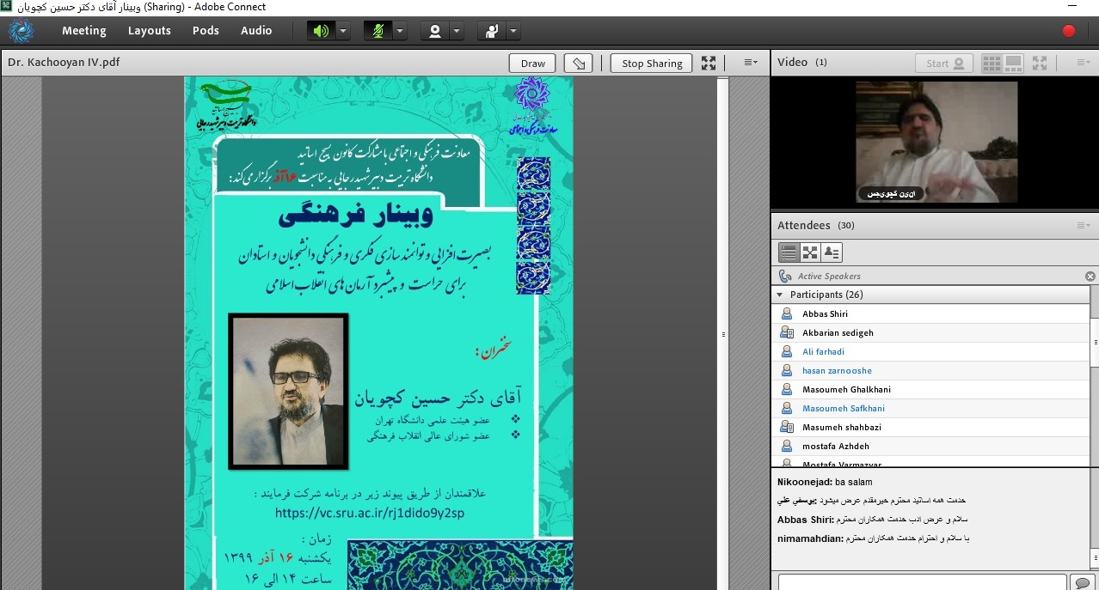This screenshot has height=590, width=1099.
Task: Toggle the muted microphone button
Action: (x=378, y=31)
